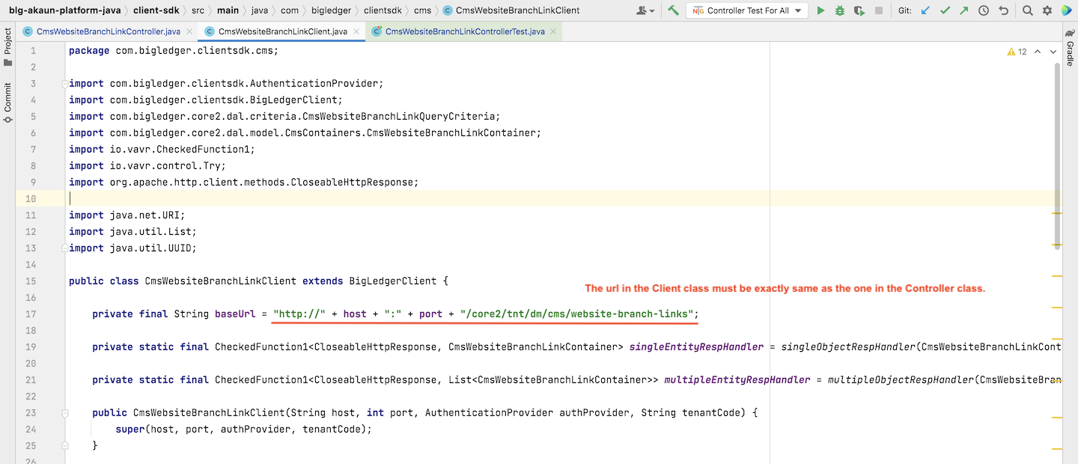Click the warning triangle showing 12 problems
The height and width of the screenshot is (464, 1078).
1017,52
